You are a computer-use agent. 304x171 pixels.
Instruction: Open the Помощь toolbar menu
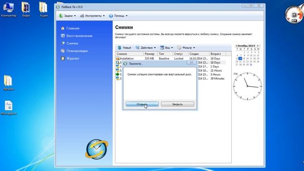point(118,16)
